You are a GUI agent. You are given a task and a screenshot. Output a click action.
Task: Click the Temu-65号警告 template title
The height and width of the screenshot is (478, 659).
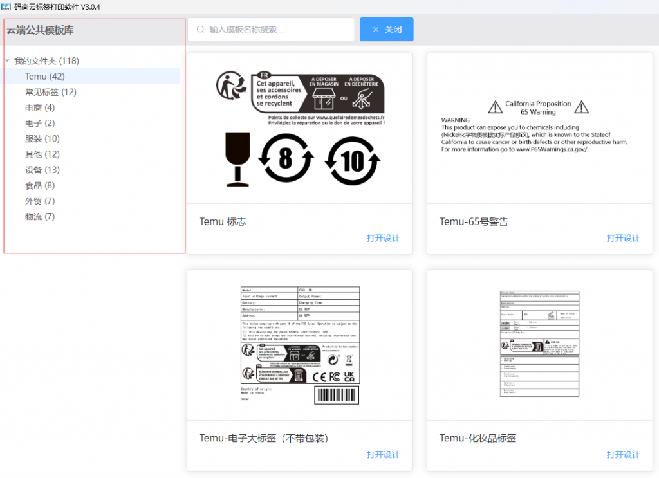point(474,221)
